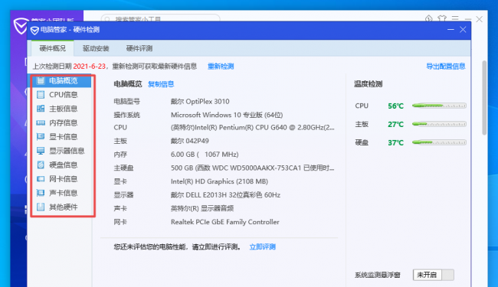Click the CPU temperature bar
498x287 pixels.
click(439, 106)
